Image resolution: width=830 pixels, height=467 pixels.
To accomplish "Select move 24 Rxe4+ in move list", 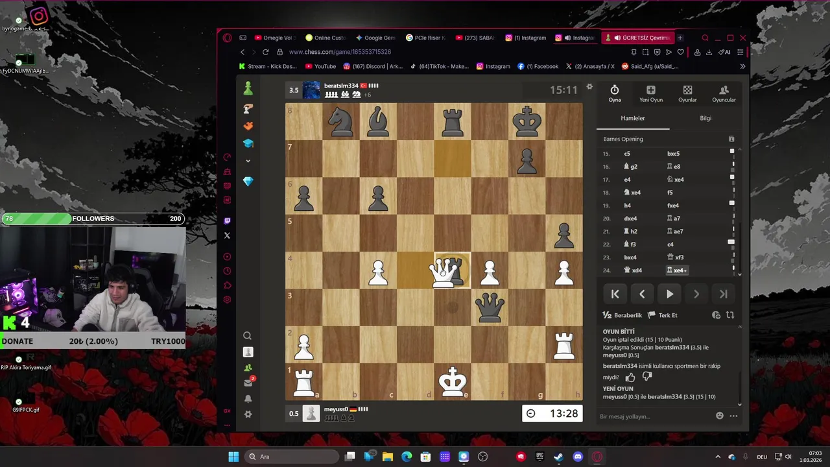I will [x=677, y=270].
